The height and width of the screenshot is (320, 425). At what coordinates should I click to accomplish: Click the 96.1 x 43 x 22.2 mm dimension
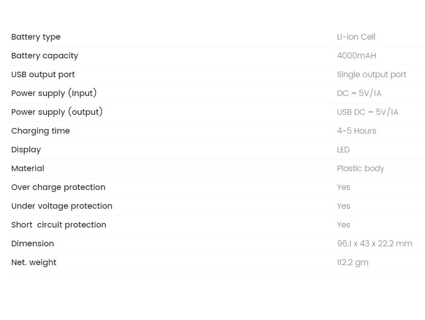(x=375, y=244)
